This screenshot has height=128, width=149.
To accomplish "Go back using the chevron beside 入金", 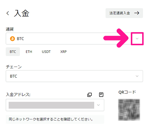I will point(8,13).
